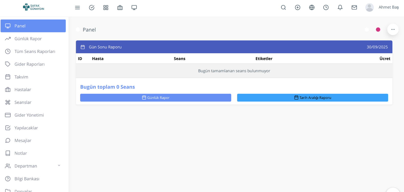This screenshot has height=192, width=404.
Task: Click the clock history icon in header
Action: pos(326,8)
